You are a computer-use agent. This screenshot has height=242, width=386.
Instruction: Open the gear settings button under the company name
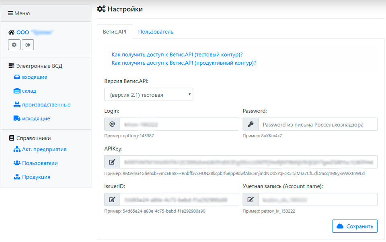pyautogui.click(x=14, y=45)
